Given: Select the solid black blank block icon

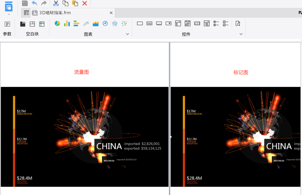Looking at the screenshot, I should click(23, 24).
